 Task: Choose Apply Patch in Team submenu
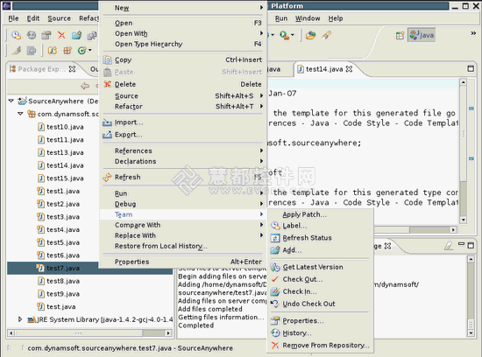pyautogui.click(x=320, y=214)
